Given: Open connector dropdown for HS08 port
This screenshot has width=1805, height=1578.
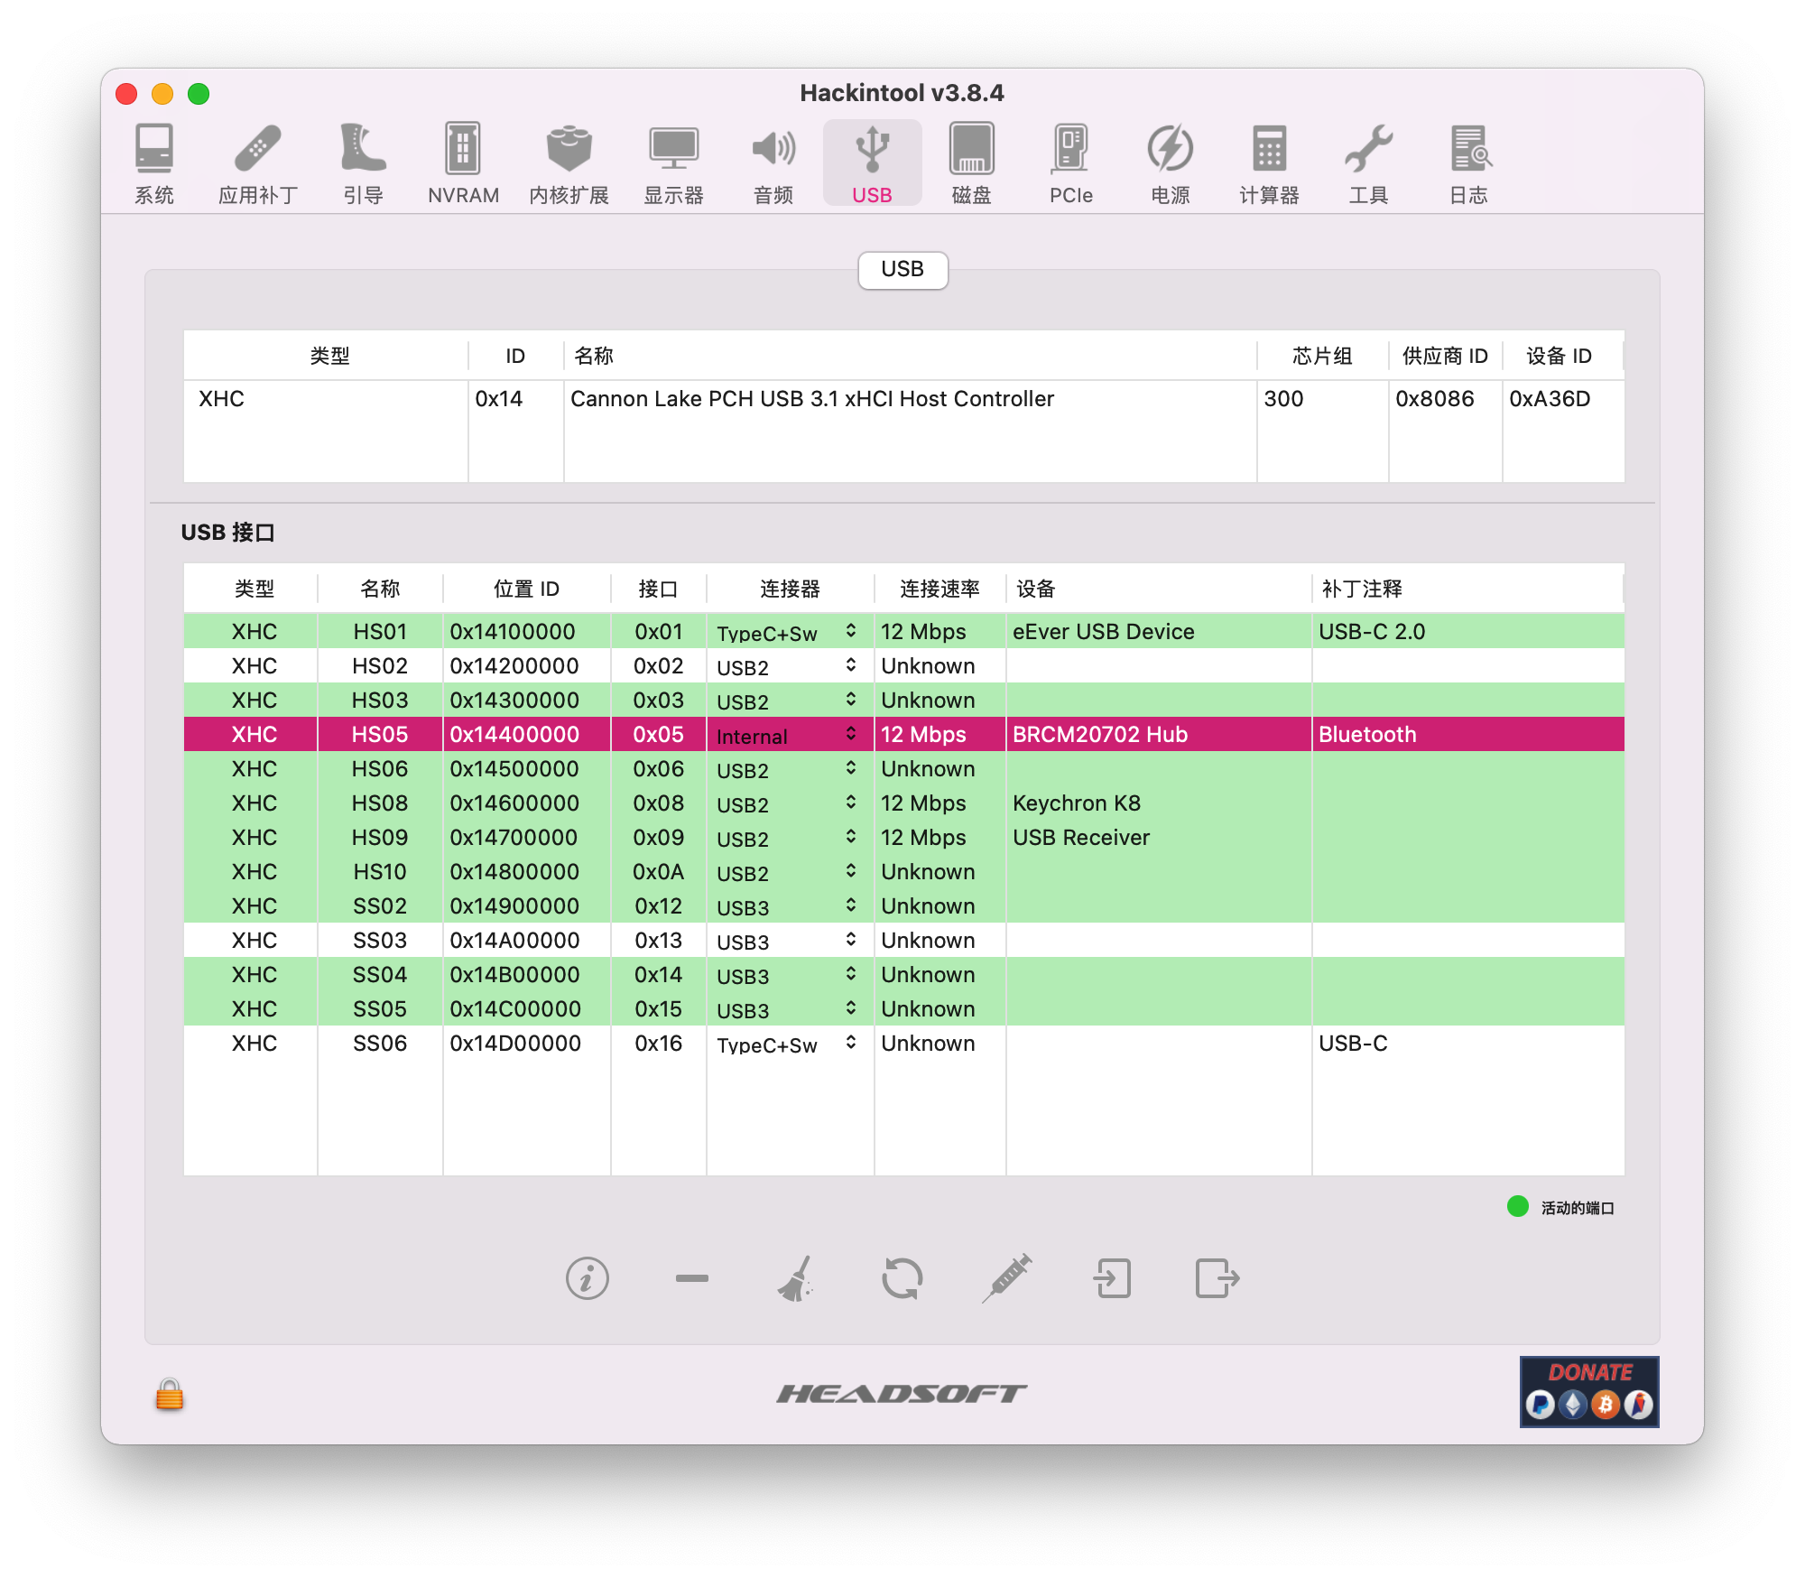Looking at the screenshot, I should [x=790, y=803].
